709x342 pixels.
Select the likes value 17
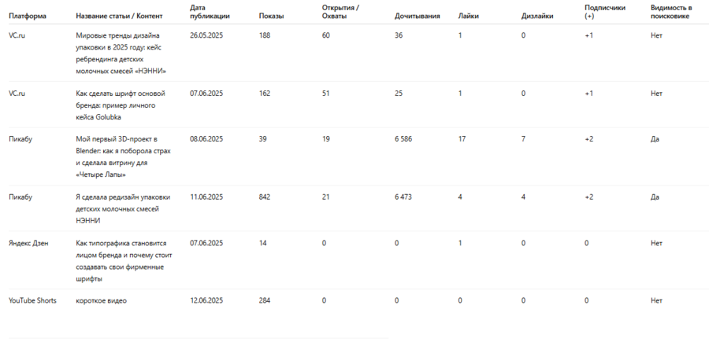[x=462, y=139]
